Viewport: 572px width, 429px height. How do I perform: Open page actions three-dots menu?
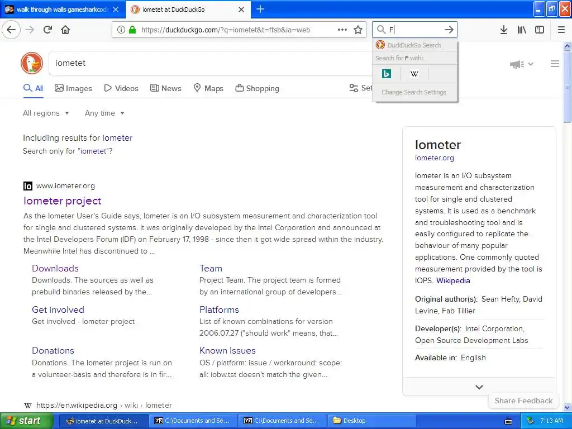[x=342, y=30]
